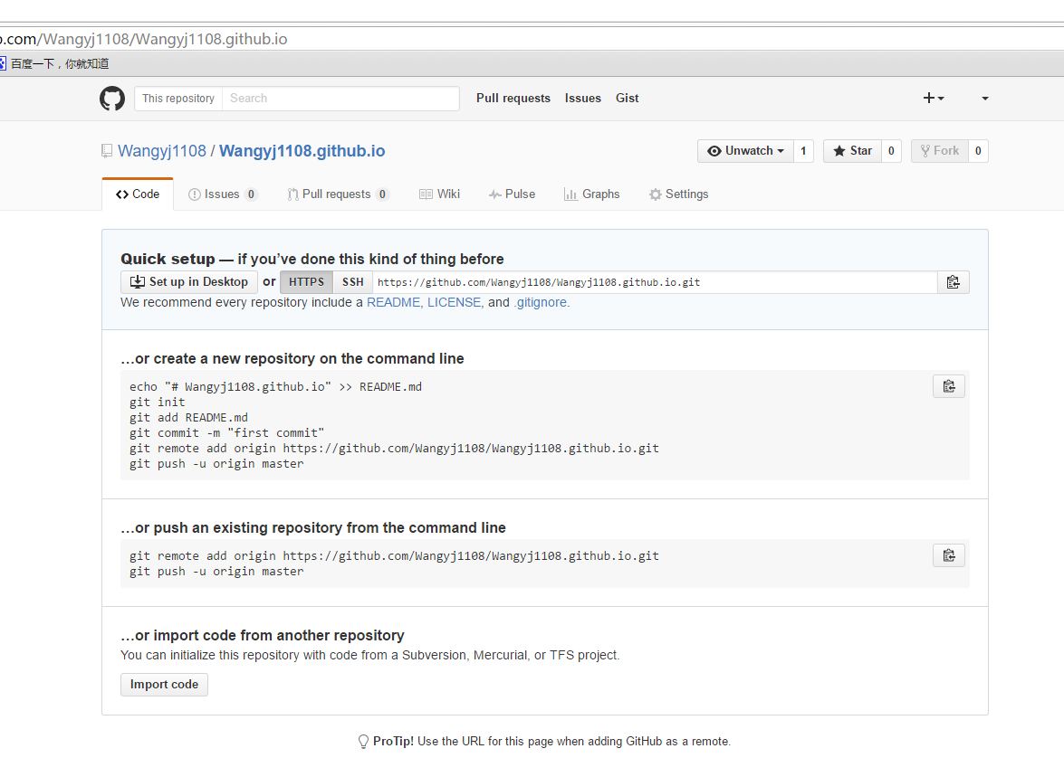The image size is (1064, 777).
Task: Open Gist in the top navigation
Action: click(627, 99)
